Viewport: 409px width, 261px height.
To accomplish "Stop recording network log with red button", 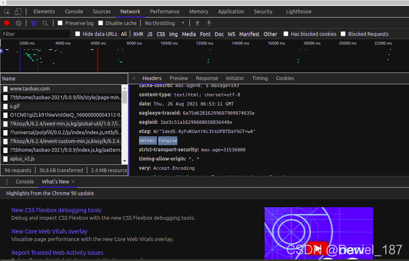I will point(7,23).
